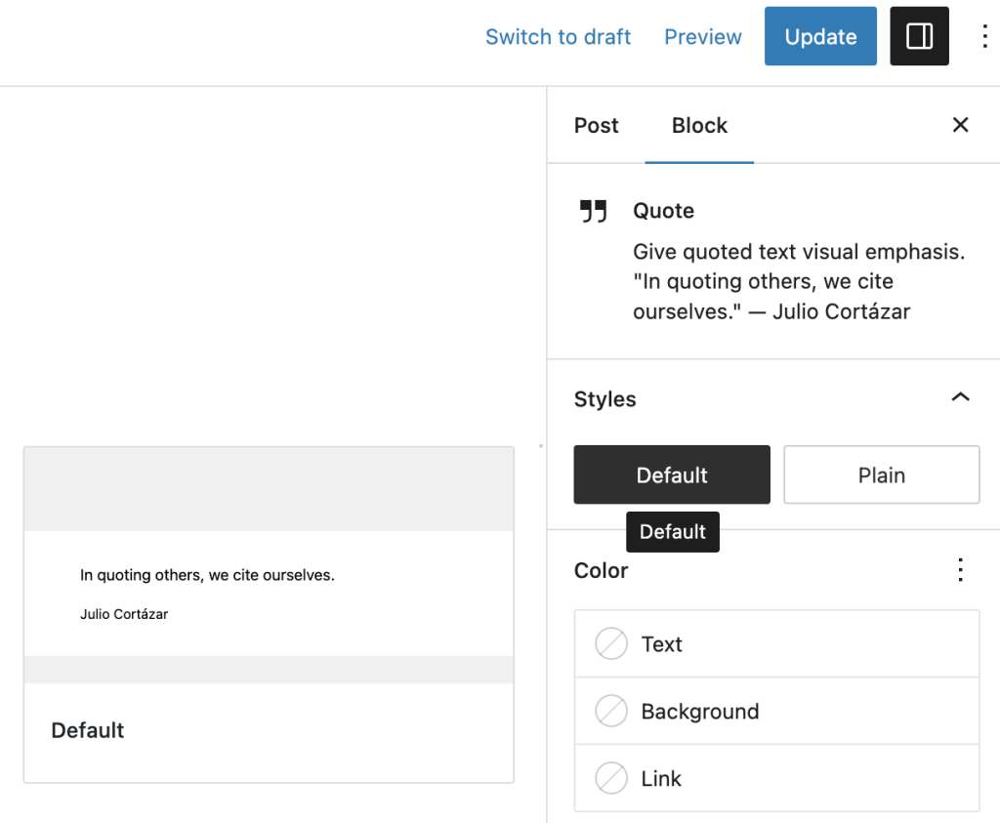This screenshot has height=823, width=1000.
Task: Select the Block tab
Action: pos(699,125)
